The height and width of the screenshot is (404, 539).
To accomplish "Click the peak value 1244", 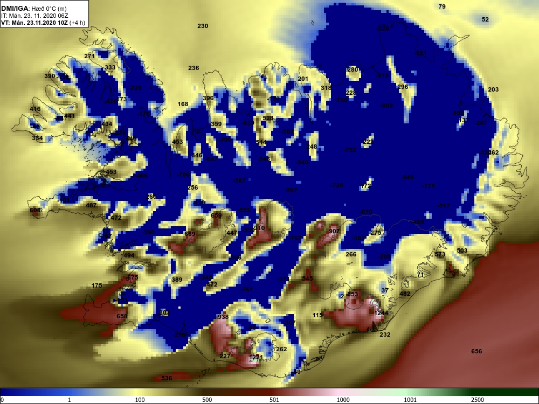I will point(381,313).
